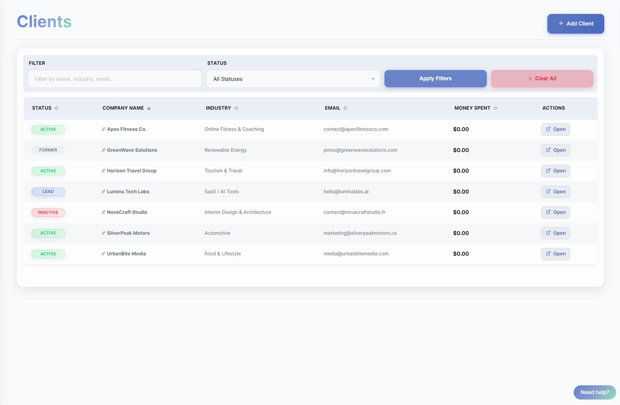Click the sort icon next to EMAIL header
The height and width of the screenshot is (405, 620).
tap(345, 108)
